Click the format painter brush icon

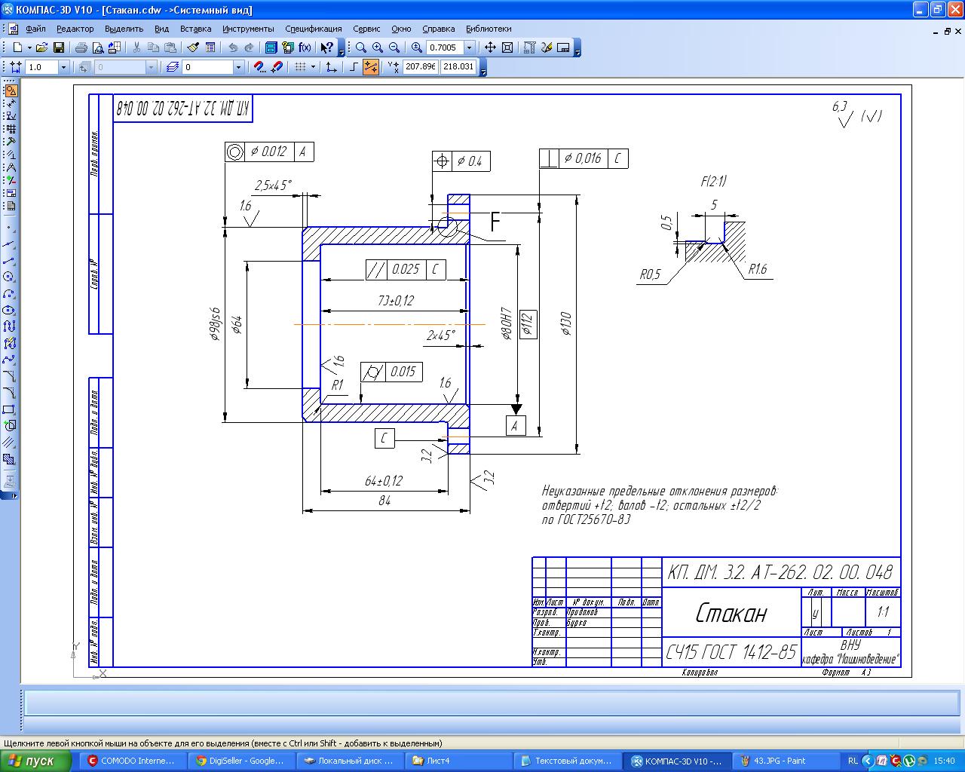click(193, 47)
